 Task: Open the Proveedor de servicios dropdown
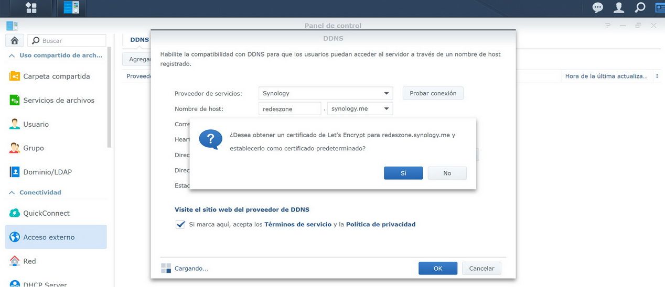click(326, 93)
